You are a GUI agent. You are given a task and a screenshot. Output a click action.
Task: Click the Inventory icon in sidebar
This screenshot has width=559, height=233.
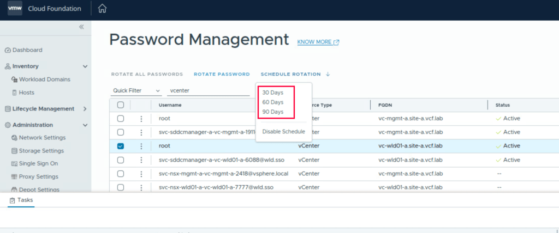point(8,66)
